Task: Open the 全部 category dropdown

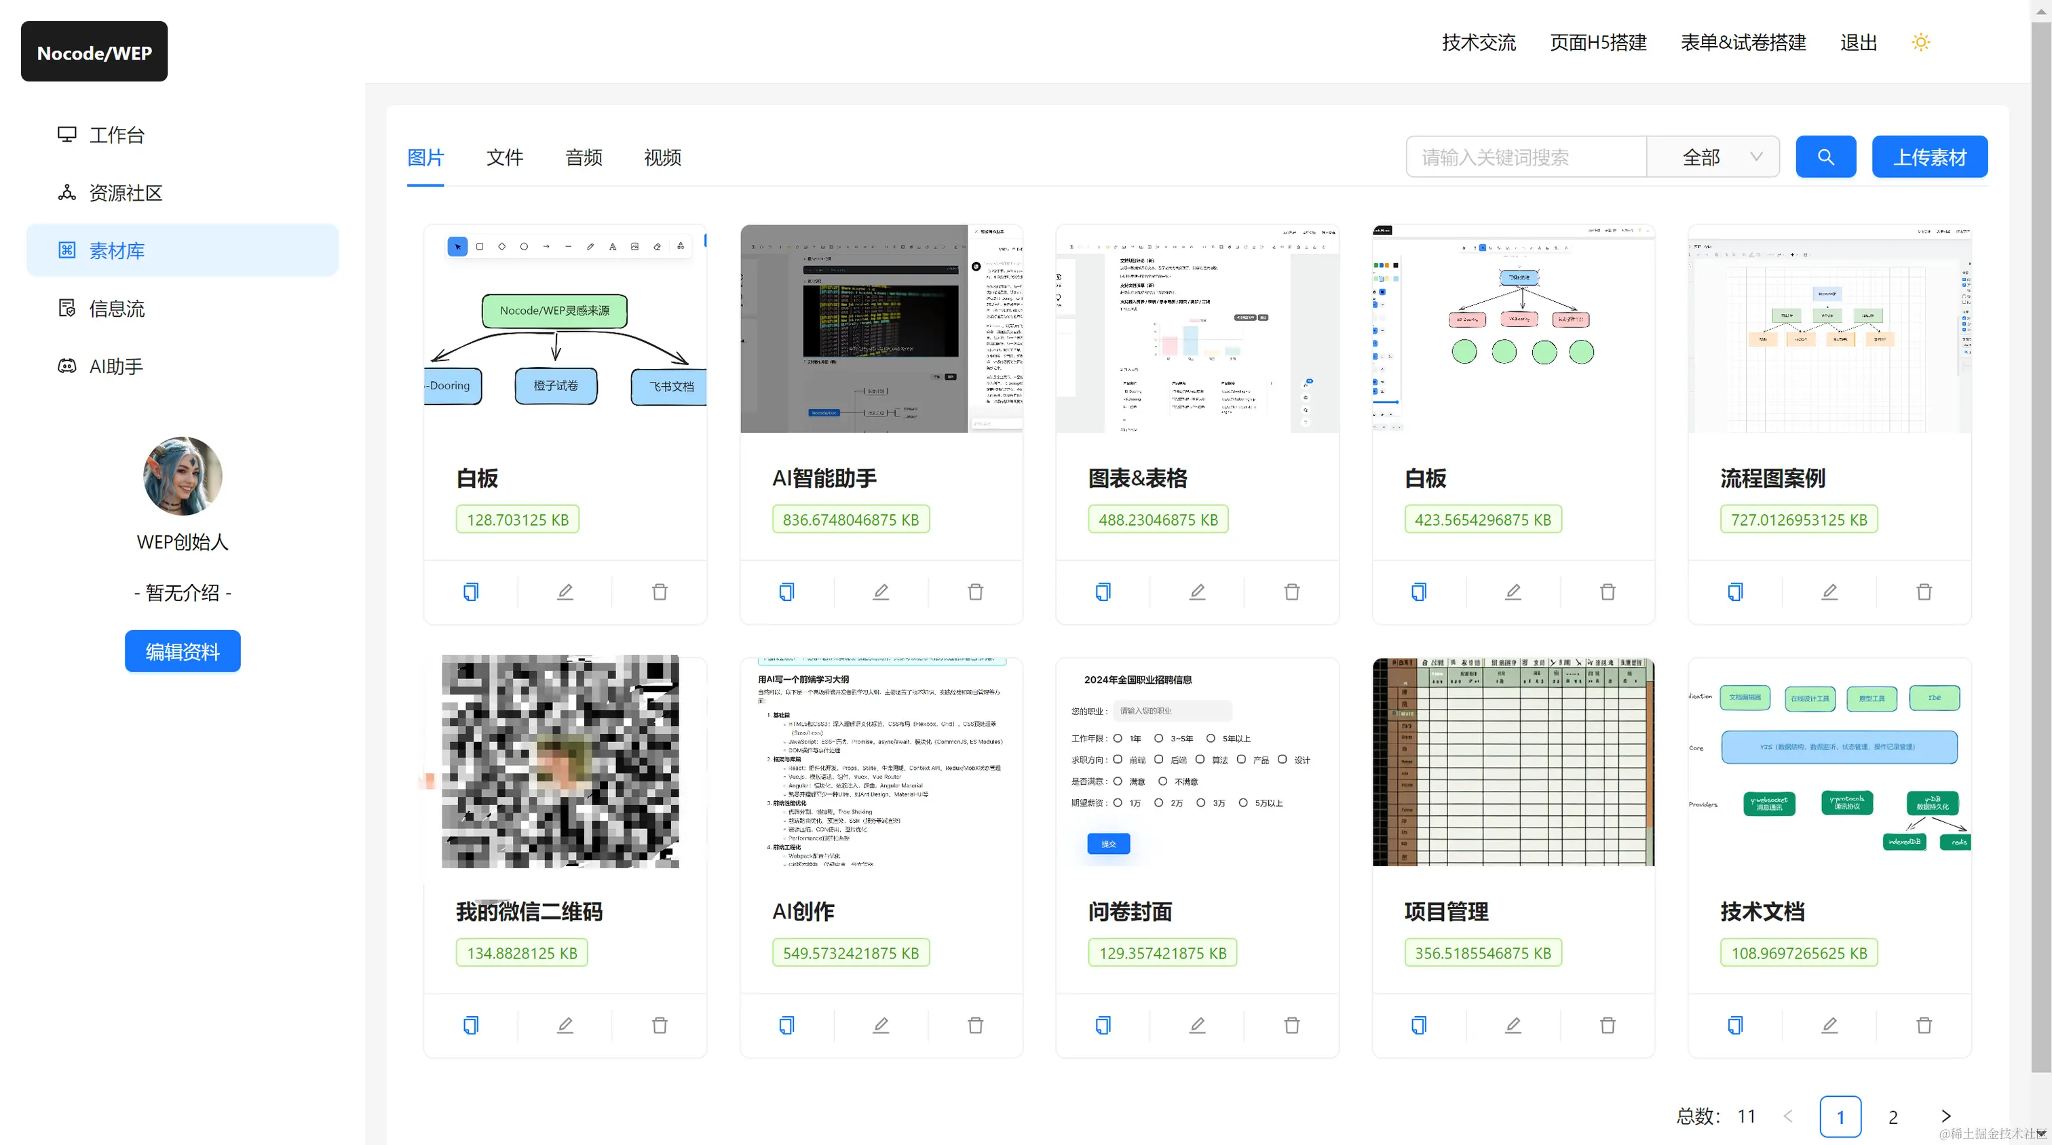Action: (x=1713, y=157)
